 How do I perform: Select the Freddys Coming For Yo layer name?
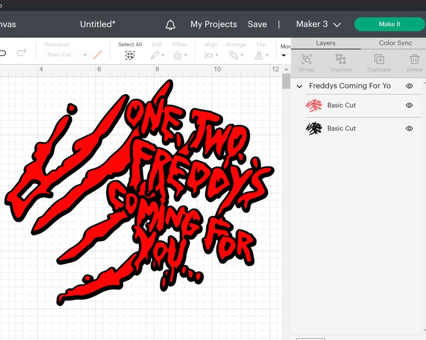click(x=350, y=86)
